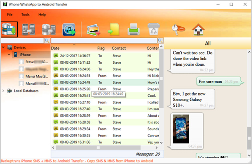252x164 pixels.
Task: Select the 08-03-2019 16:24:49 message row
Action: coord(106,82)
